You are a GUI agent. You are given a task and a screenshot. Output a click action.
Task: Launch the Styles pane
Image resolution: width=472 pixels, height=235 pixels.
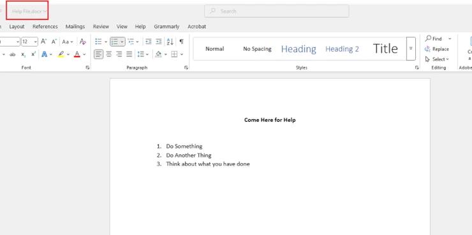pyautogui.click(x=417, y=68)
